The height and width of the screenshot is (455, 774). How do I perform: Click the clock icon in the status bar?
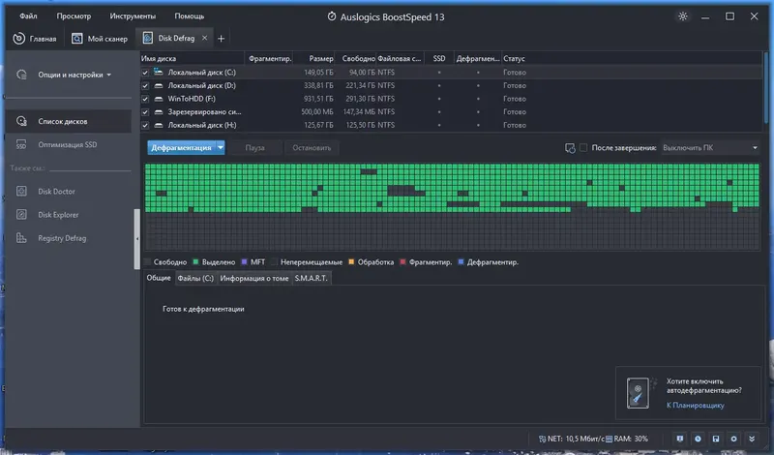pyautogui.click(x=698, y=439)
